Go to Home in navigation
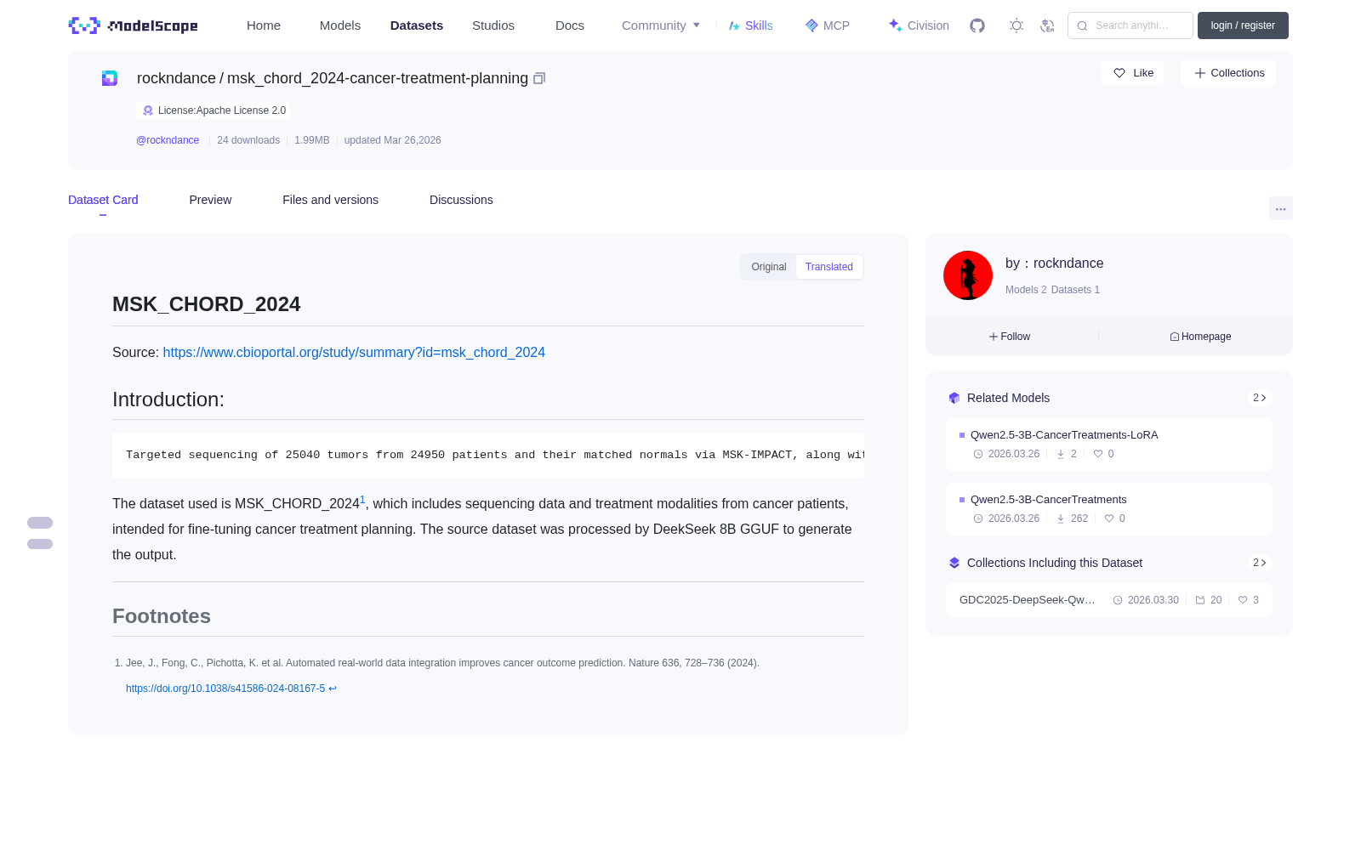1361x850 pixels. point(264,25)
